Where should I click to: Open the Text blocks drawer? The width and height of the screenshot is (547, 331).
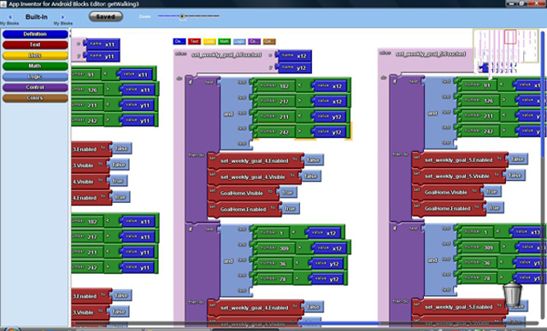(35, 44)
